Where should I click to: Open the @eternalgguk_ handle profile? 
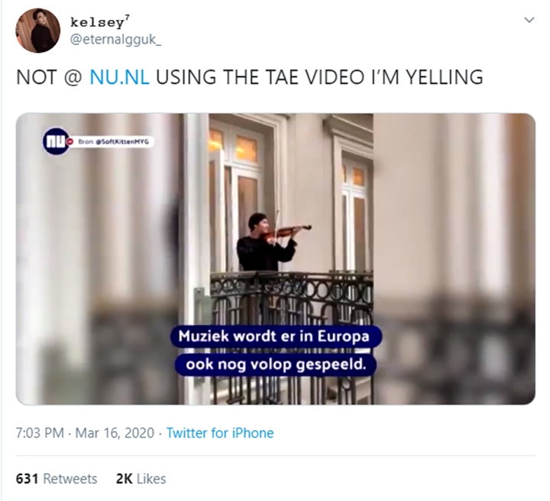point(115,40)
